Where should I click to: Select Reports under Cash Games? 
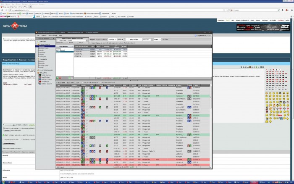click(42, 46)
